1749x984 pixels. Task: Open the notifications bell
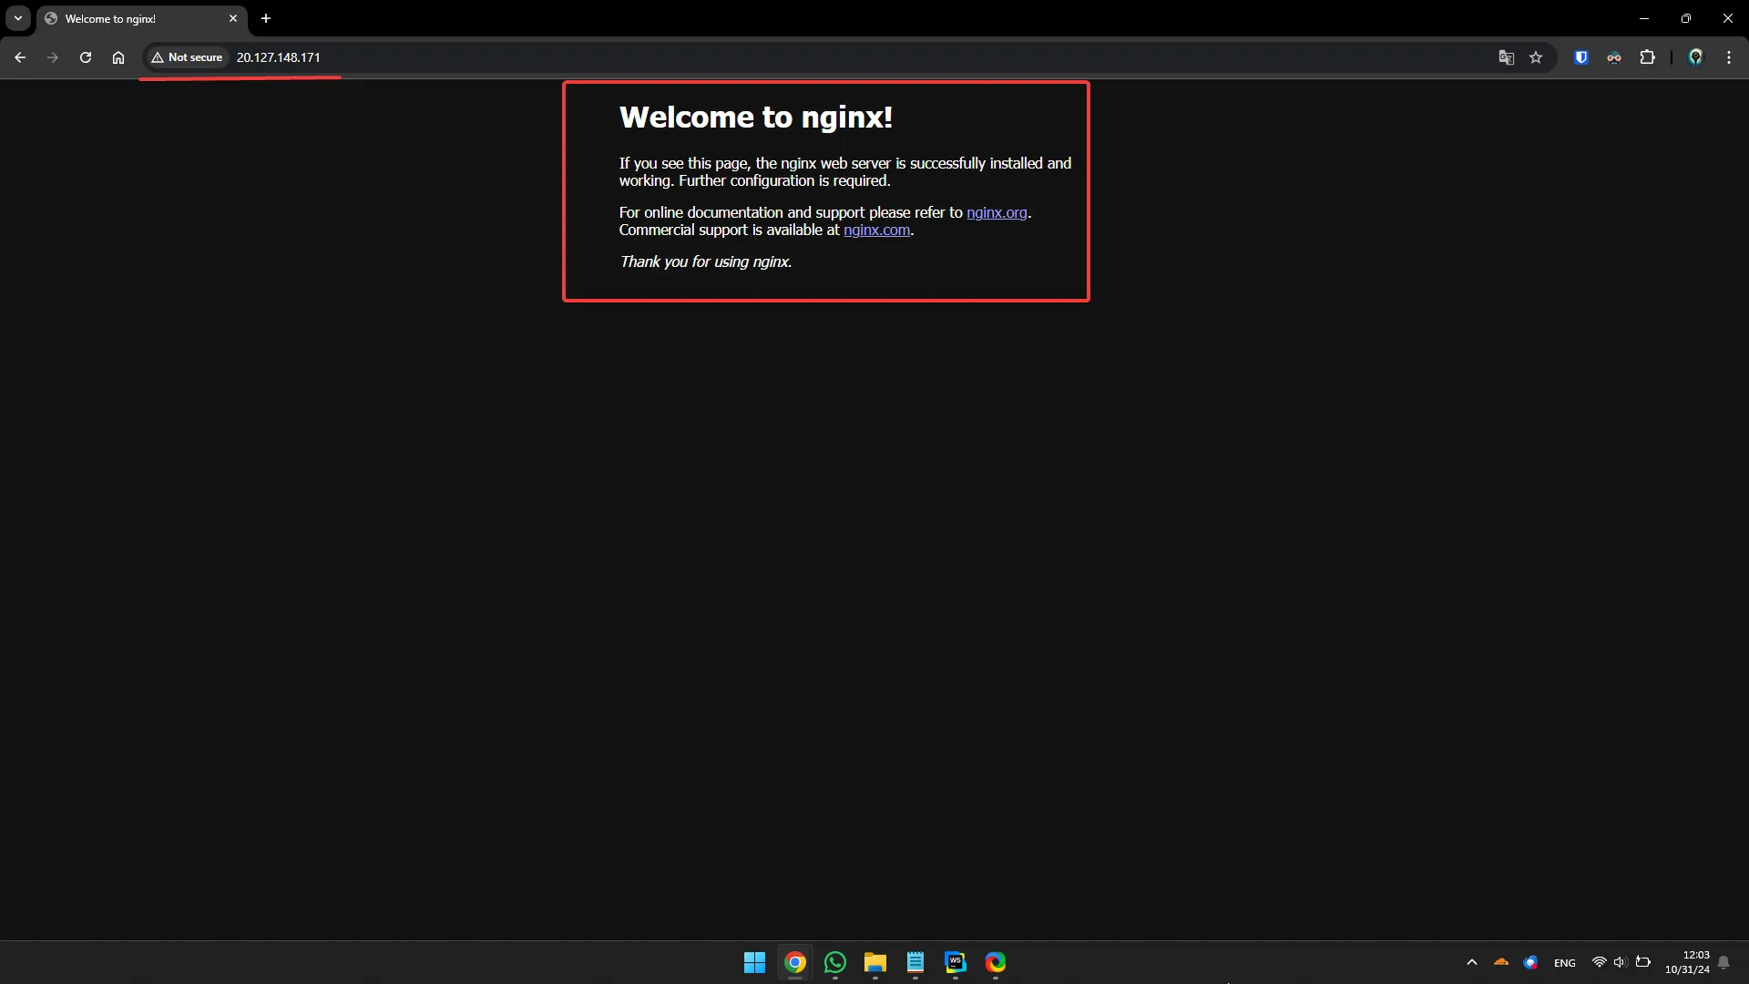point(1723,962)
